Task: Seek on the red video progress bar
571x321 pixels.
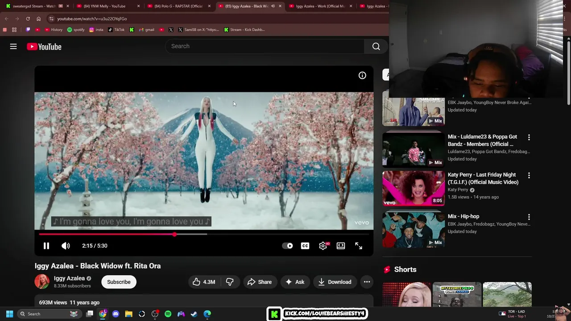Action: point(204,234)
